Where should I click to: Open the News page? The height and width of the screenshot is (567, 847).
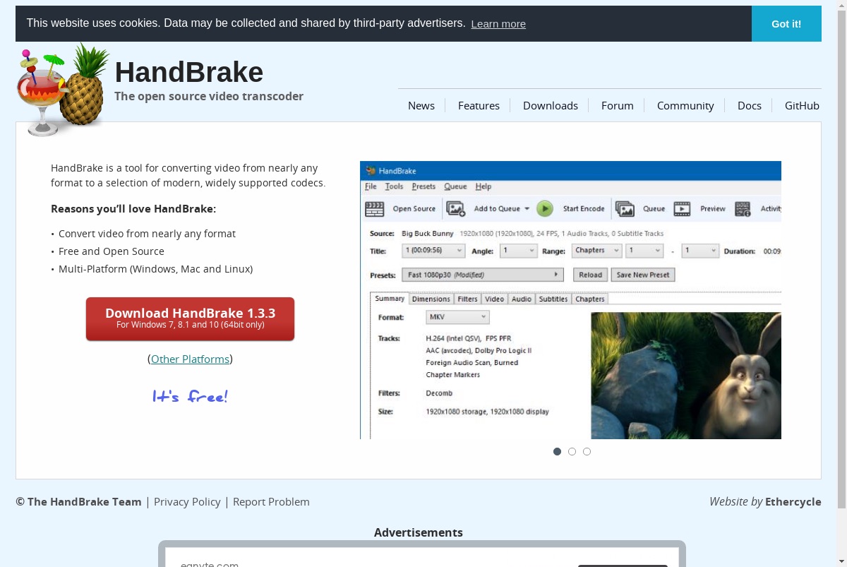click(421, 105)
